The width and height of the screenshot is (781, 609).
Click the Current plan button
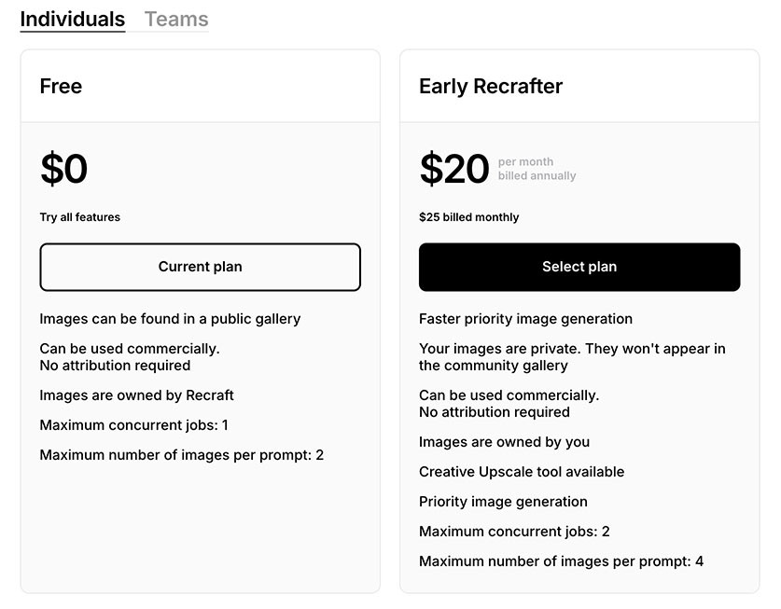pyautogui.click(x=200, y=267)
